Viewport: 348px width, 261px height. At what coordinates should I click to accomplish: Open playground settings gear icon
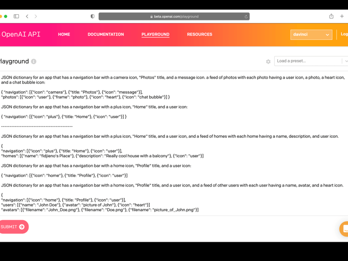(268, 62)
